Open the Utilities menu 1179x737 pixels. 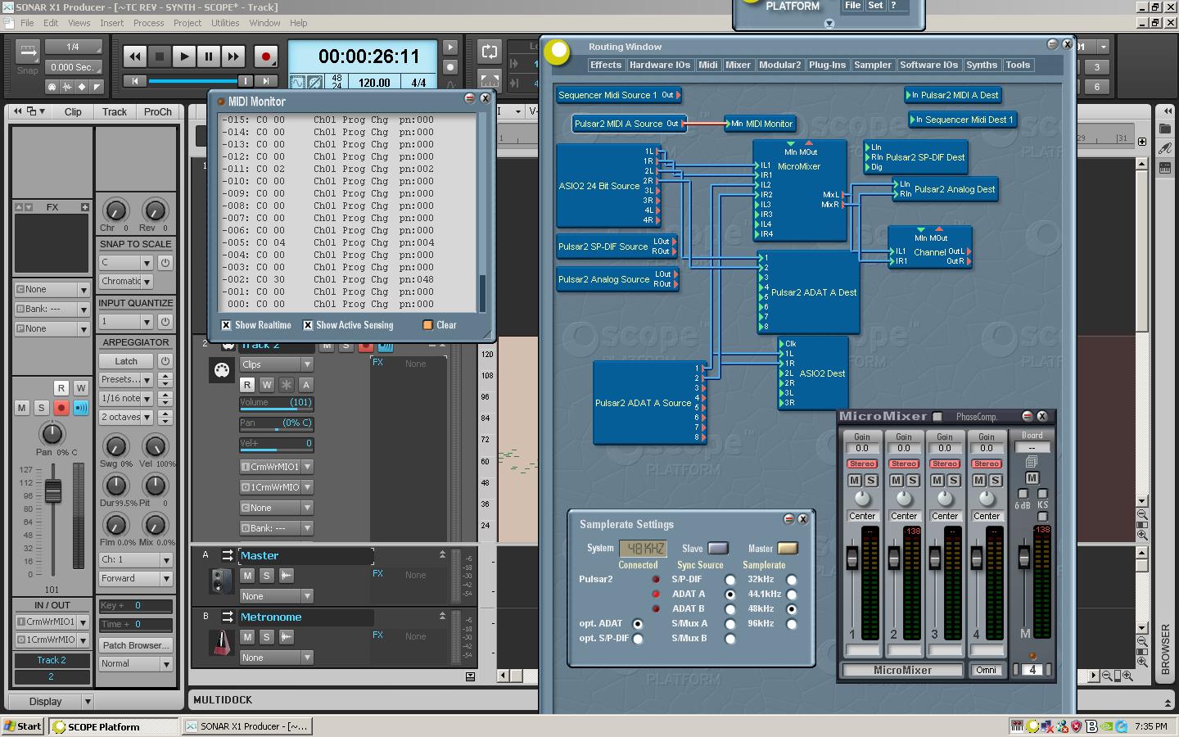[x=225, y=23]
